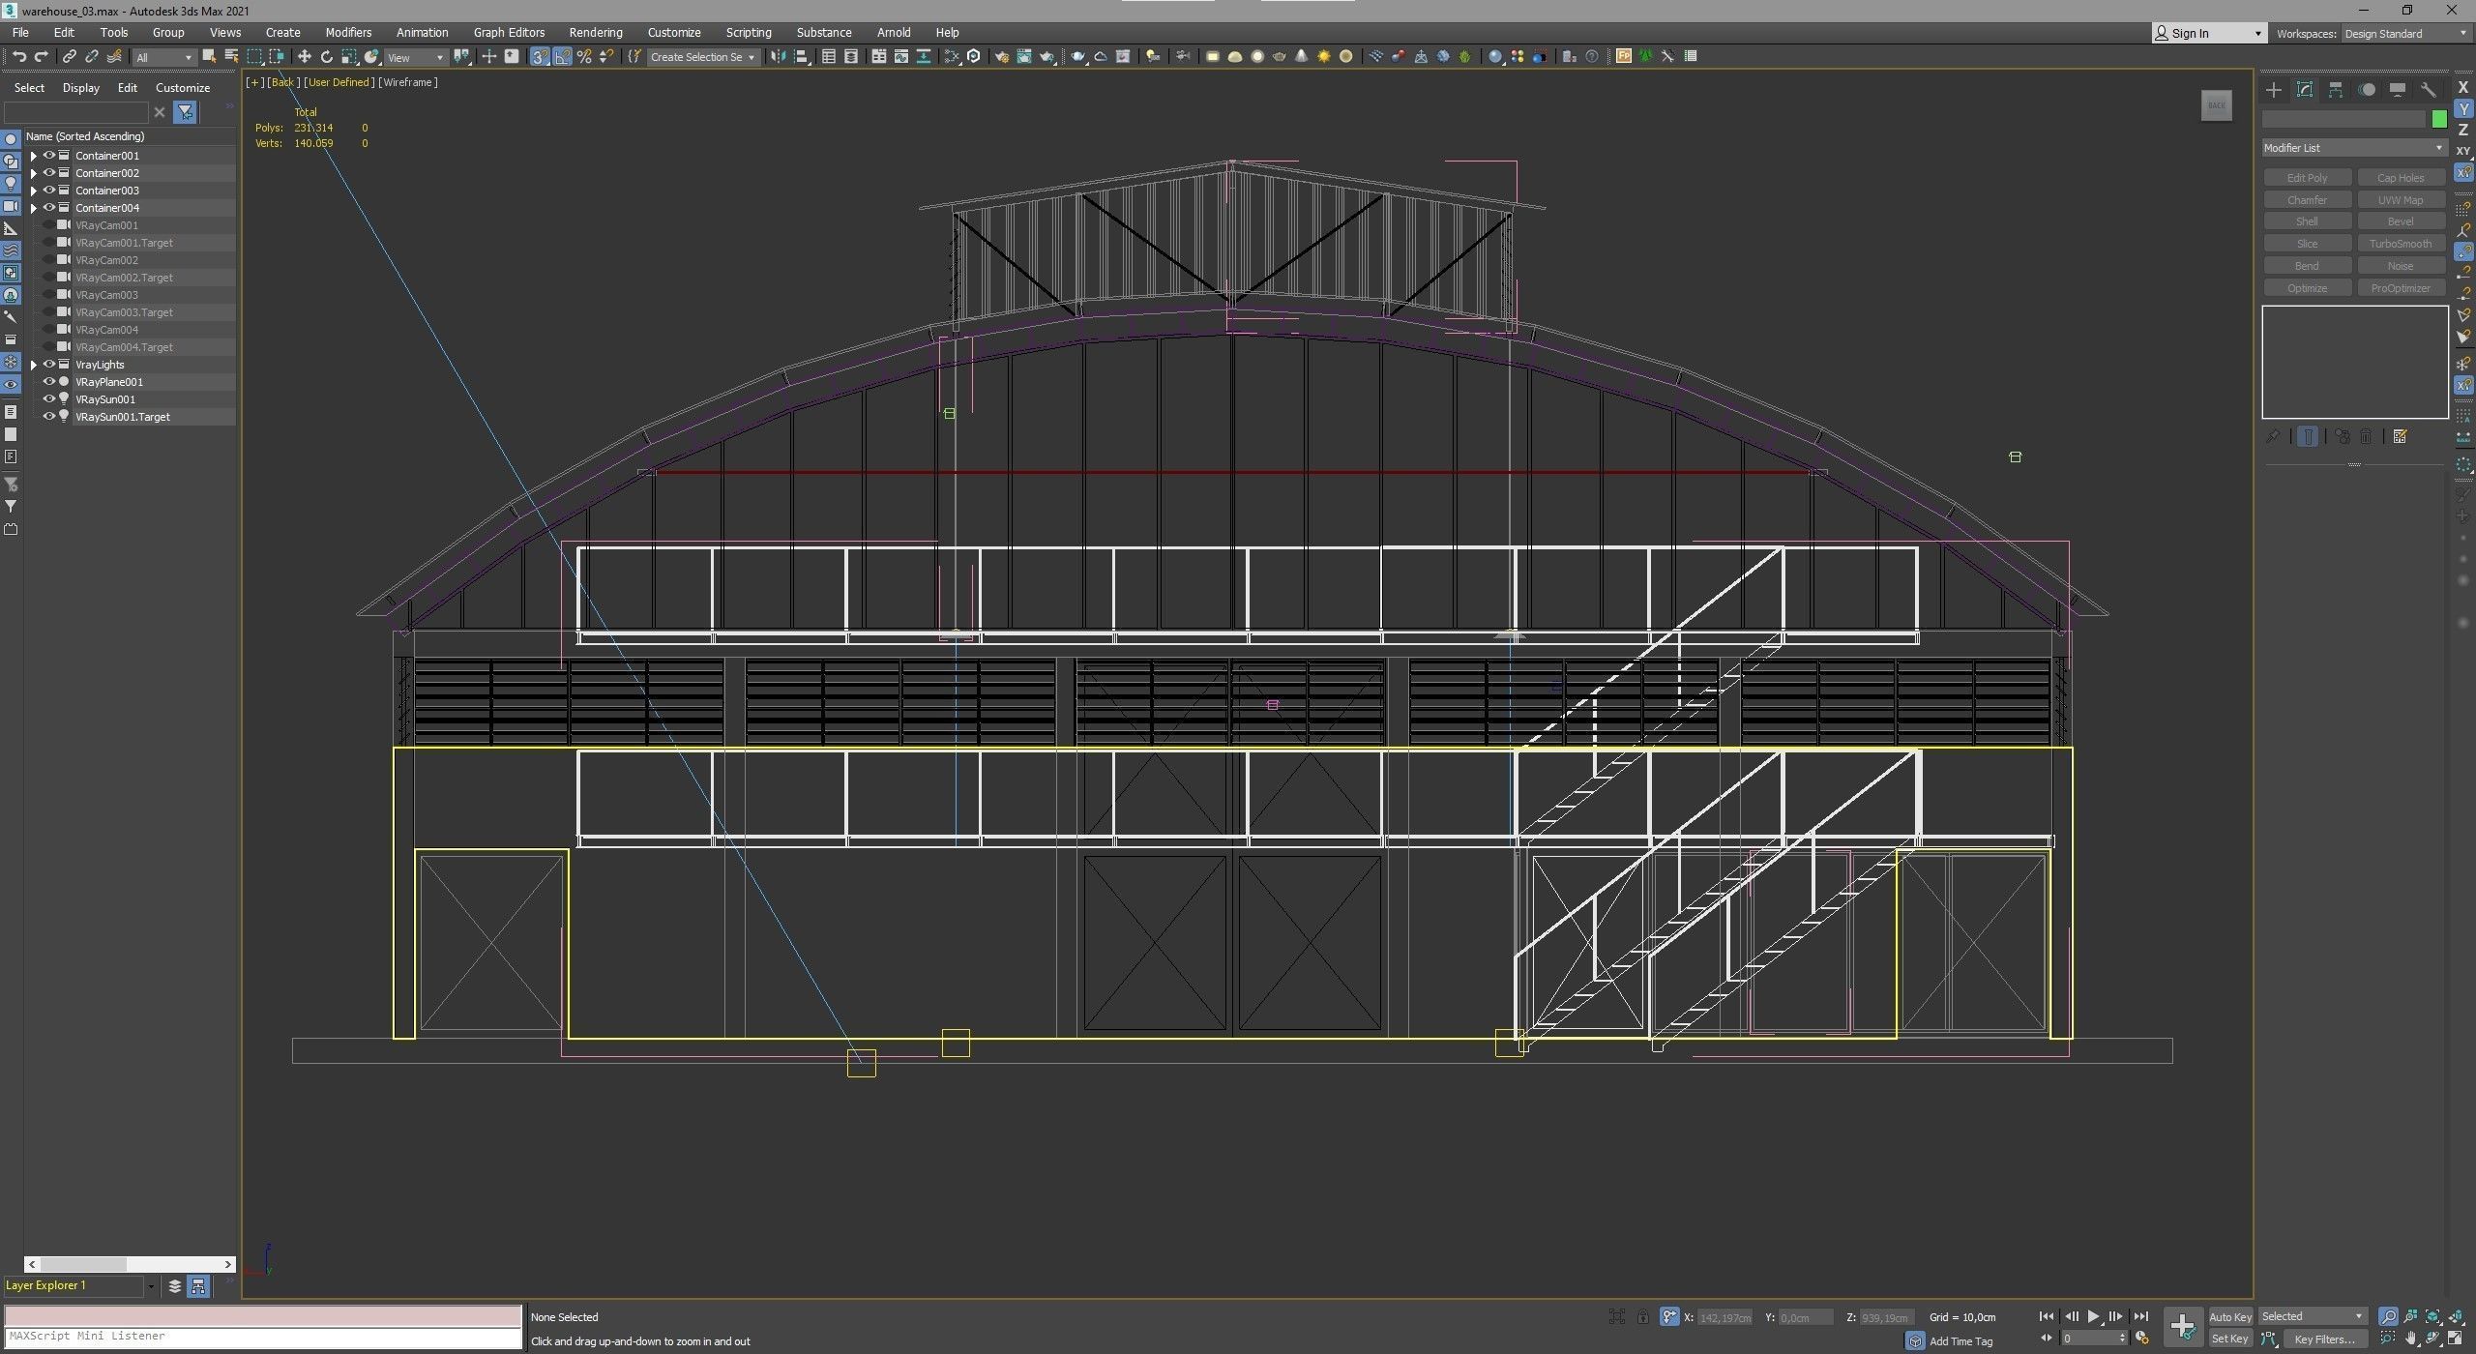2476x1354 pixels.
Task: Open the Workspaces Design Standard dropdown
Action: (x=2405, y=34)
